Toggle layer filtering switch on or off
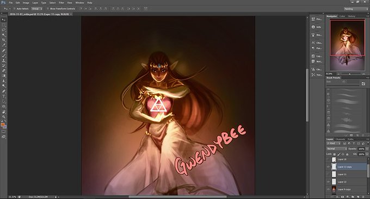 [368, 143]
